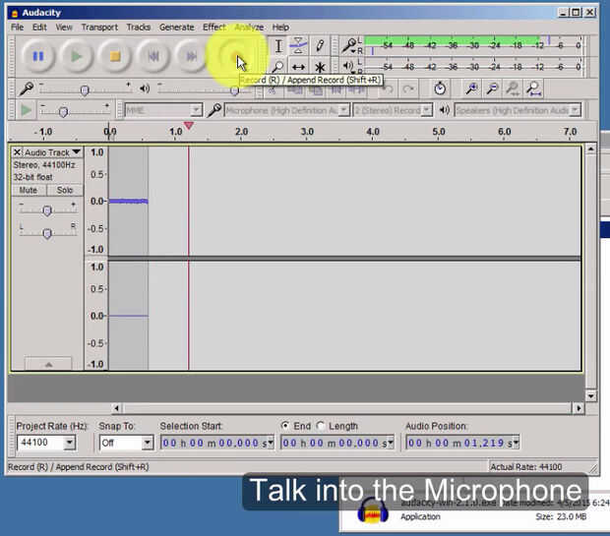Image resolution: width=610 pixels, height=536 pixels.
Task: Open the Transport menu
Action: click(x=99, y=28)
